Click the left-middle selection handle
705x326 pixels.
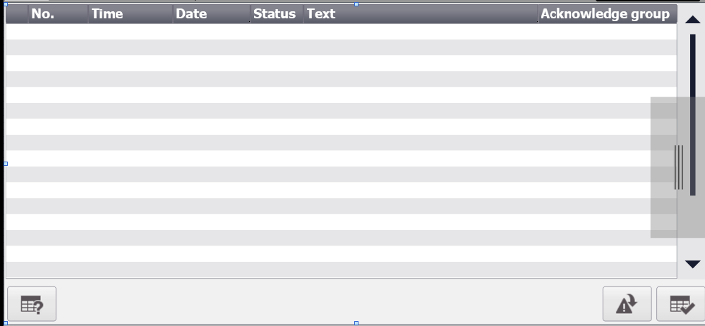[x=6, y=163]
